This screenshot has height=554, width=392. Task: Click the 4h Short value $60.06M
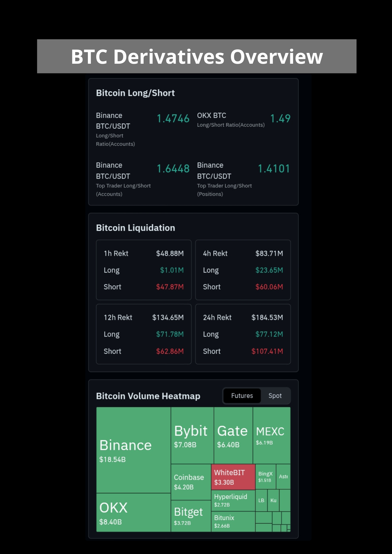click(269, 287)
